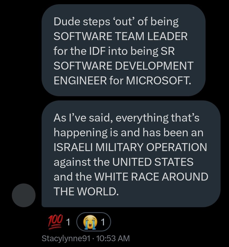This screenshot has width=229, height=247.
Task: Open the sender's gray profile avatar
Action: [24, 195]
